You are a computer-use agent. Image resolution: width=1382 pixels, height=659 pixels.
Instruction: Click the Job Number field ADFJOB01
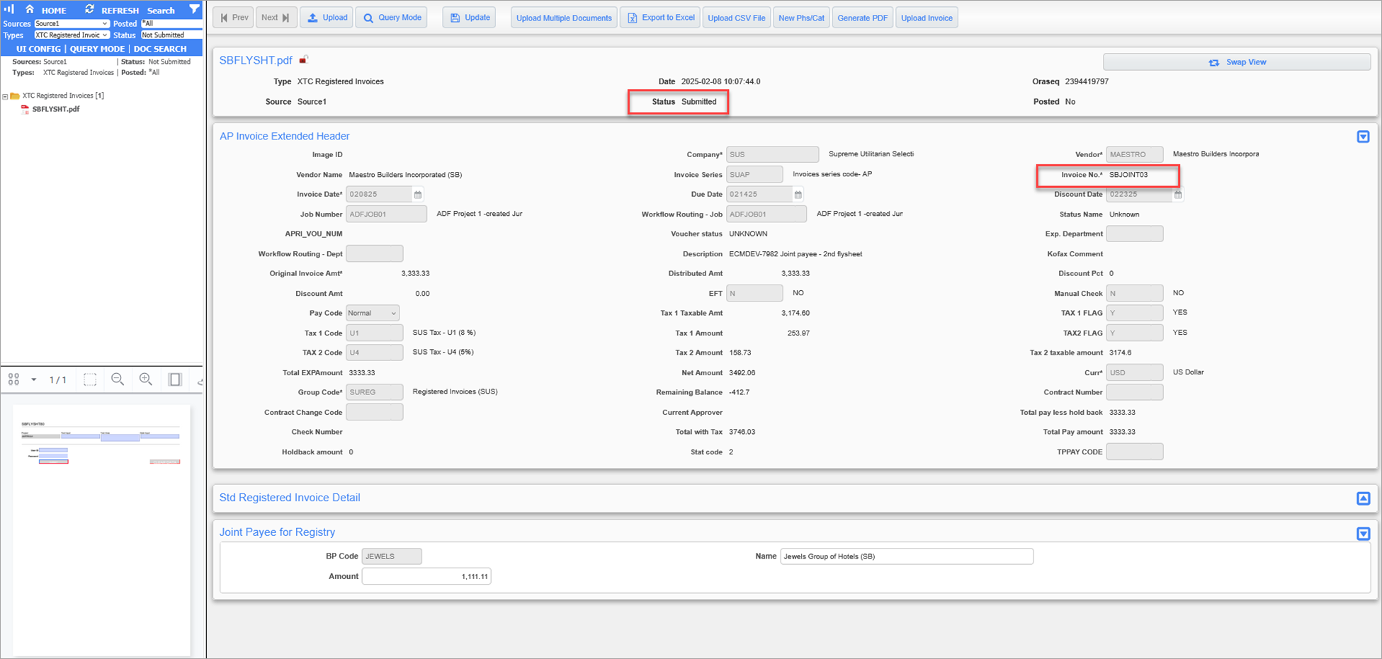pyautogui.click(x=386, y=214)
